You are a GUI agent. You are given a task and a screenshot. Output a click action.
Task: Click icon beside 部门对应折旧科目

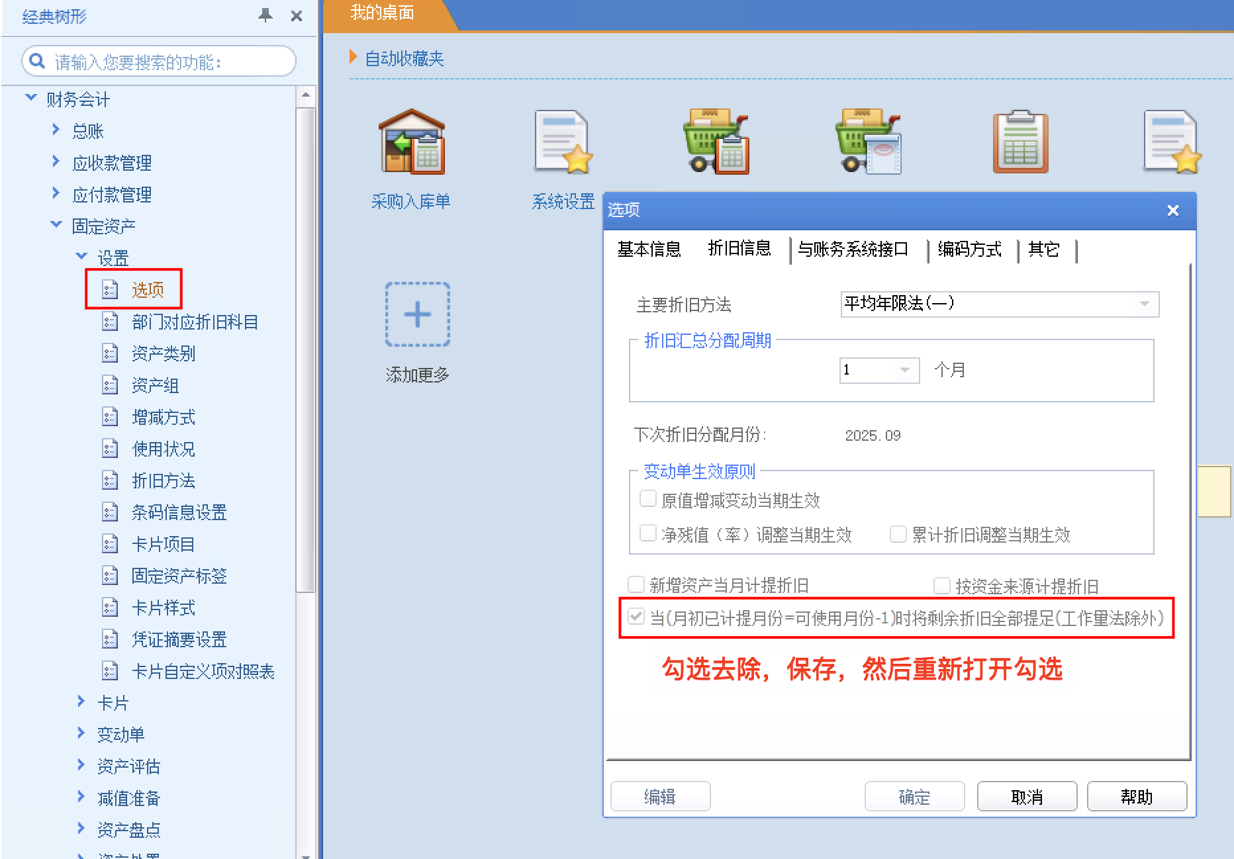110,322
